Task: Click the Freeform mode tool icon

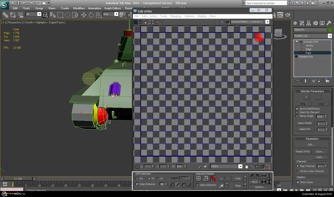Action: click(x=152, y=22)
